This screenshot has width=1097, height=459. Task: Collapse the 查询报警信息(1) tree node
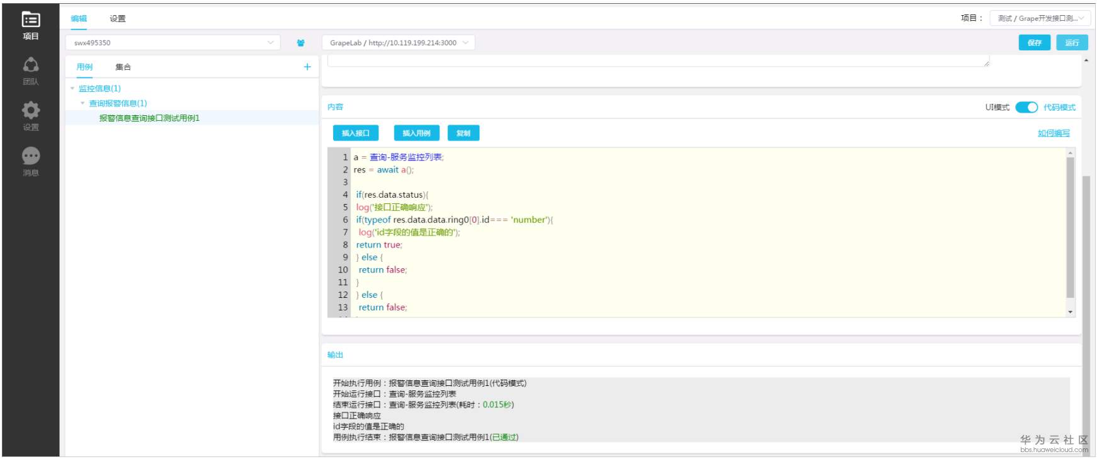[x=82, y=103]
